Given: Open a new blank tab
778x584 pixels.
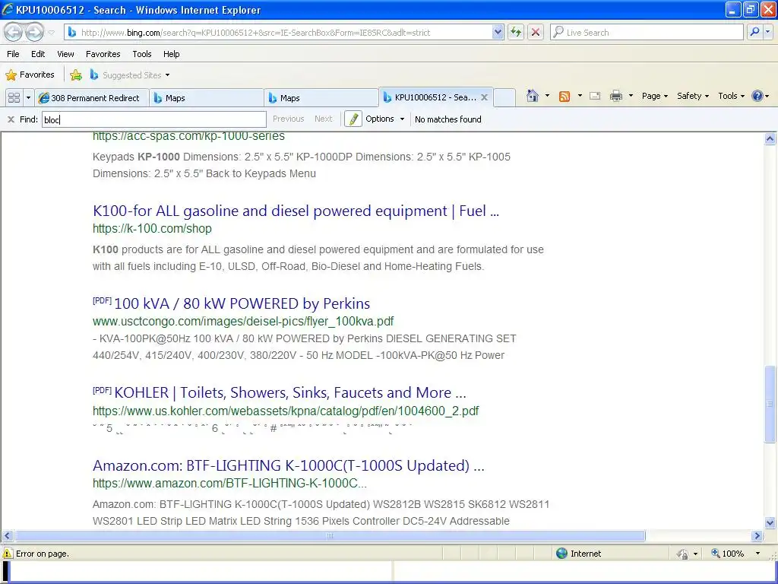Looking at the screenshot, I should (x=504, y=98).
